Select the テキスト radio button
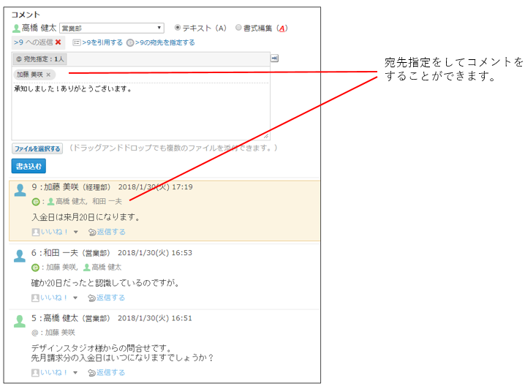The image size is (525, 389). coord(178,28)
